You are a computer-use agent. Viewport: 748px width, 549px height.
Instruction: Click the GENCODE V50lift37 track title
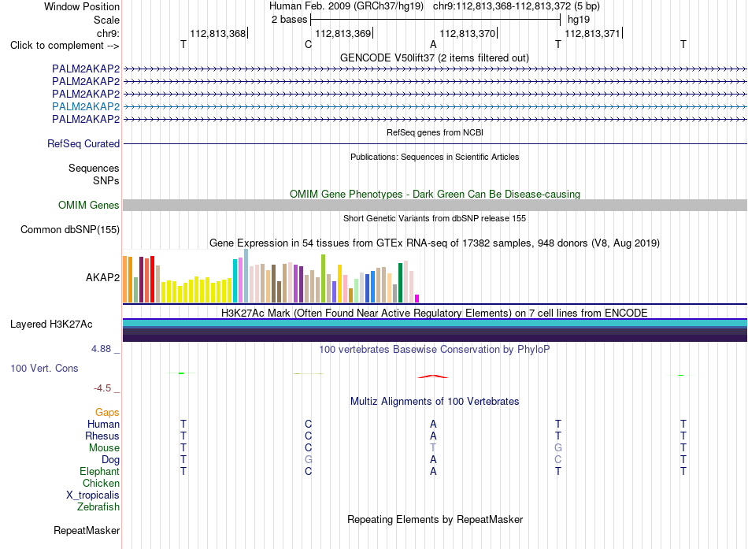point(435,57)
